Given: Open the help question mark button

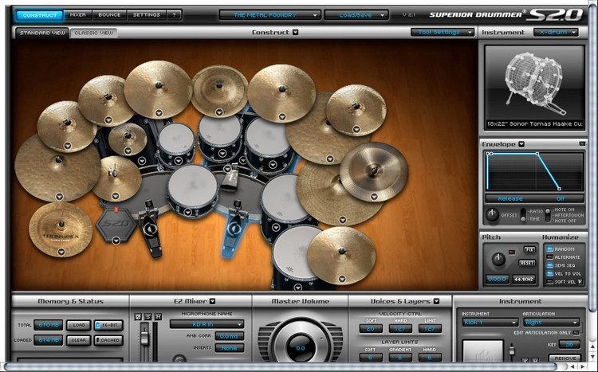Looking at the screenshot, I should tap(175, 15).
